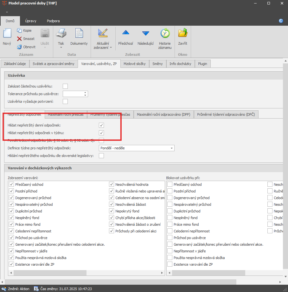The image size is (288, 292).
Task: Click the Uložit save icon
Action: 45,33
